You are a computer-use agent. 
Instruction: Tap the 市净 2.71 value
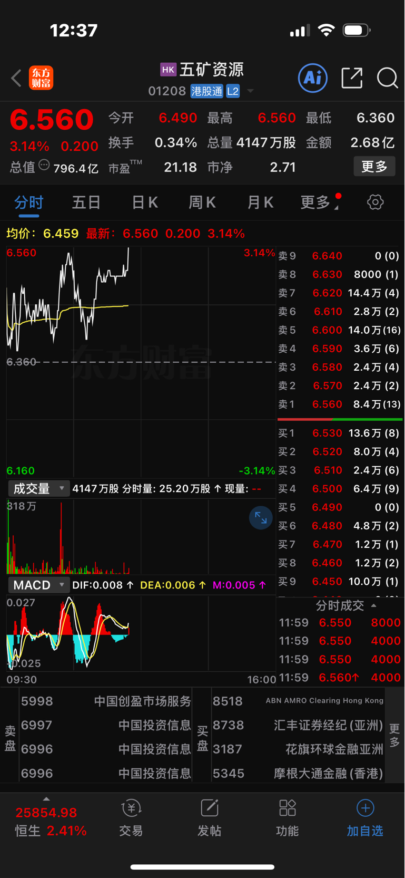[283, 168]
